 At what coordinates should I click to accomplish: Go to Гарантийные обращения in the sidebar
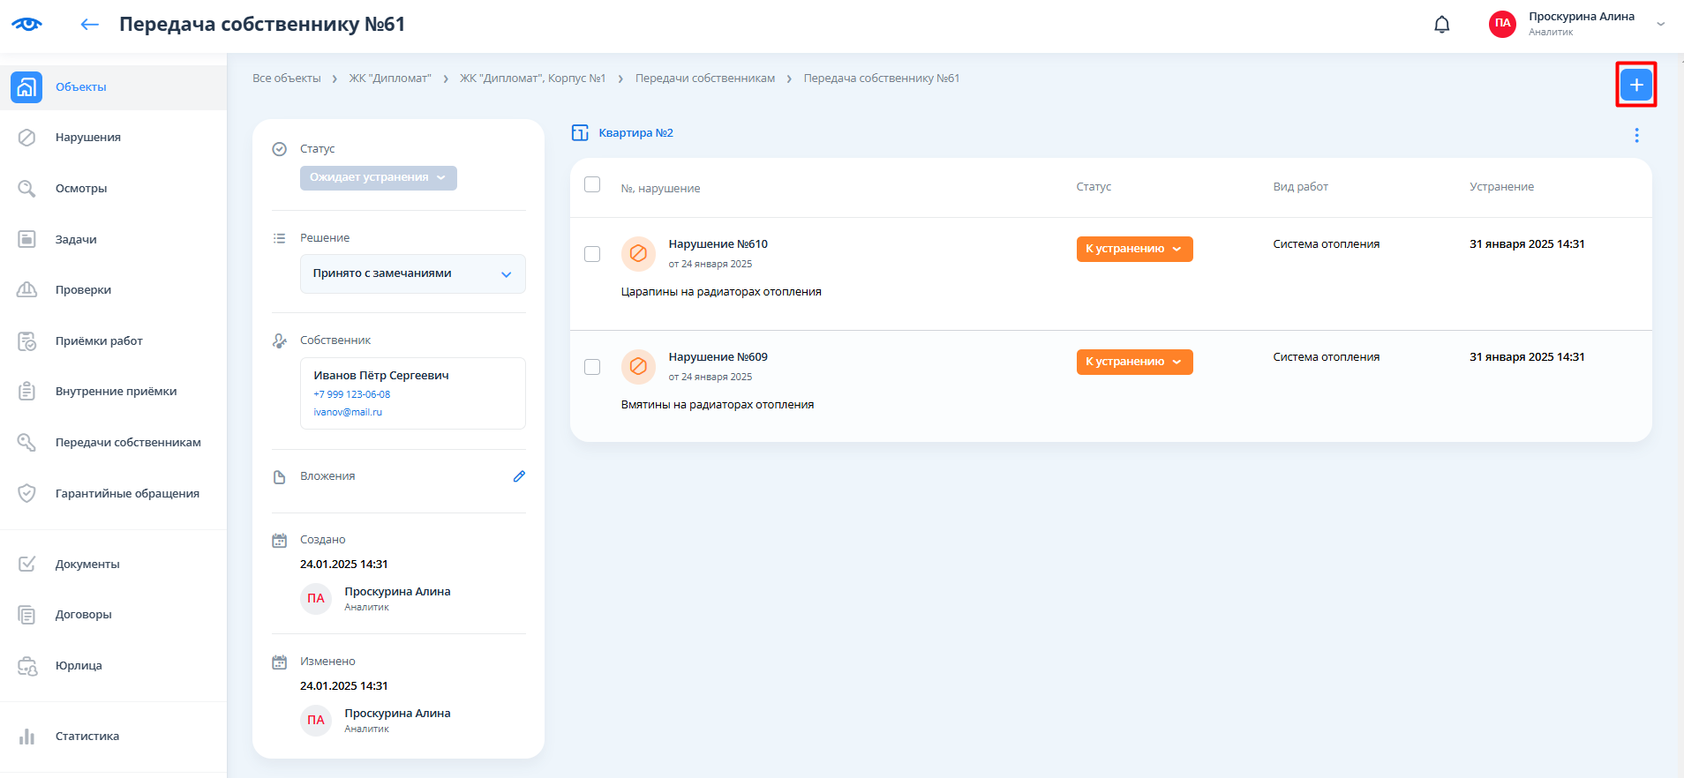[x=127, y=494]
